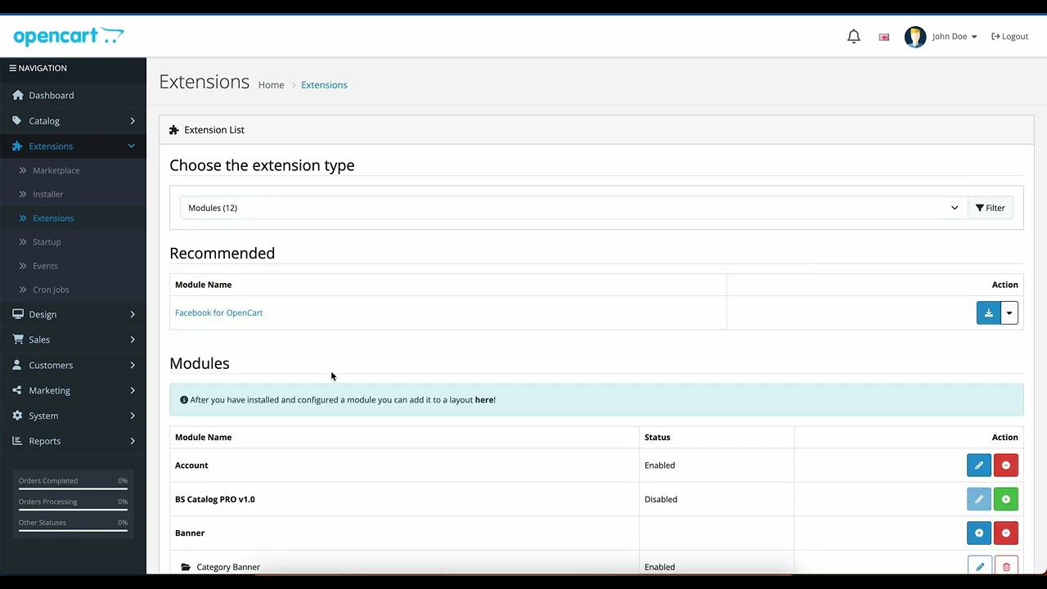The height and width of the screenshot is (589, 1047).
Task: Click the Extensions collapse chevron
Action: [x=131, y=146]
